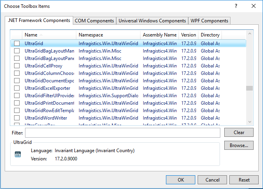Check the UltraGrid checkbox

(x=17, y=44)
